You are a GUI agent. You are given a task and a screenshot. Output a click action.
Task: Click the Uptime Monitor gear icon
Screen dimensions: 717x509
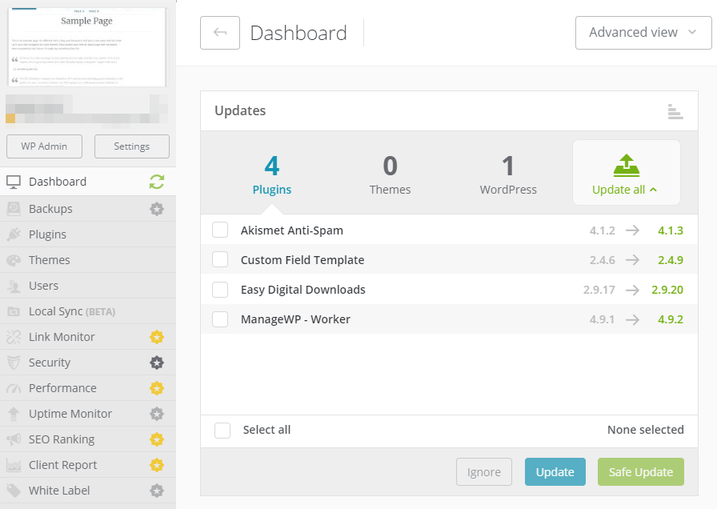tap(157, 413)
